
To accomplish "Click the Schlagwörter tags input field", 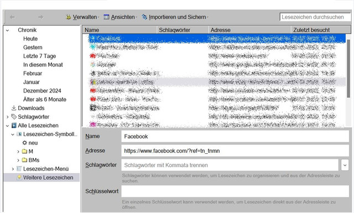I will pyautogui.click(x=230, y=165).
